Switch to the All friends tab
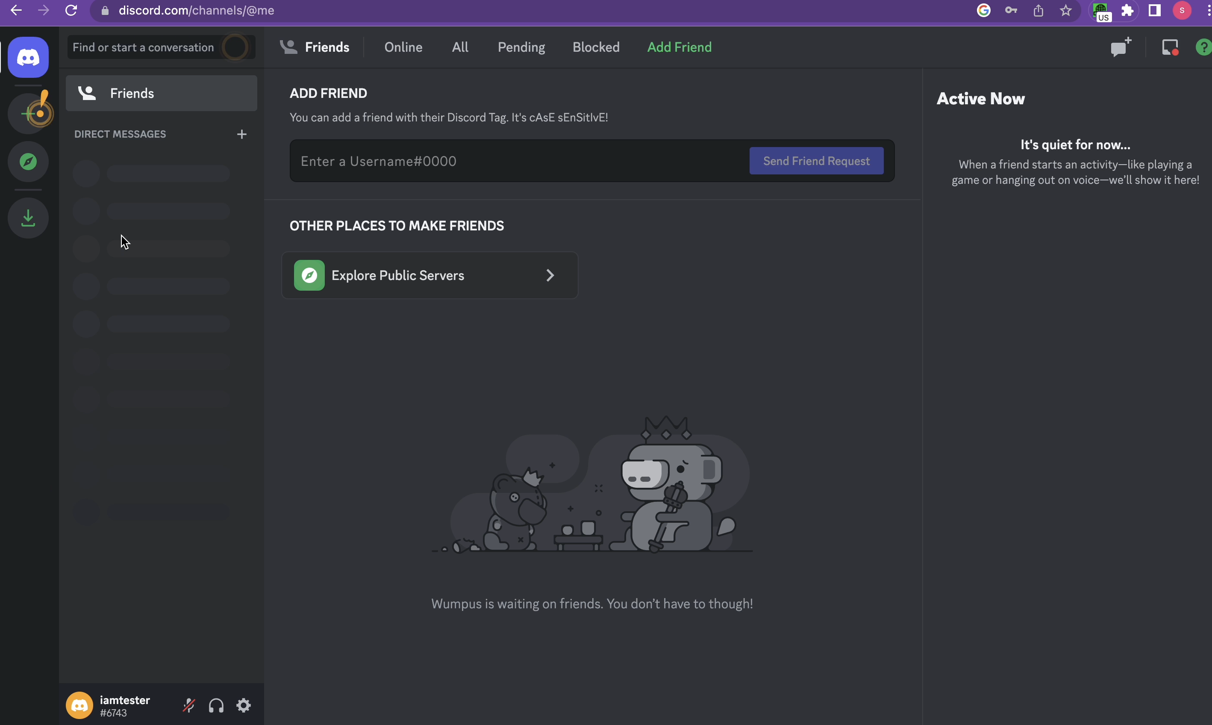The width and height of the screenshot is (1212, 725). (x=460, y=47)
